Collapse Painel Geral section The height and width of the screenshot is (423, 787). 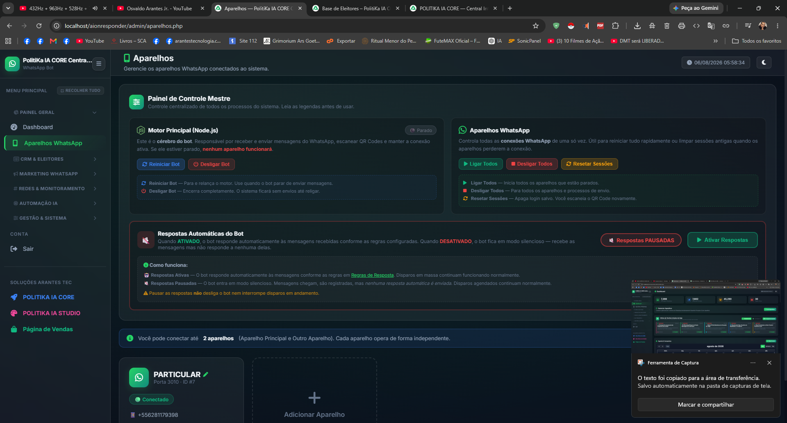point(55,112)
